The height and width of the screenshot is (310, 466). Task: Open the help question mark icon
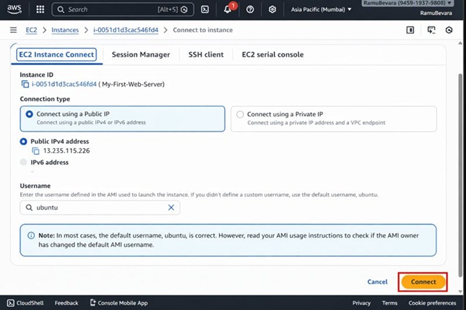coord(250,10)
